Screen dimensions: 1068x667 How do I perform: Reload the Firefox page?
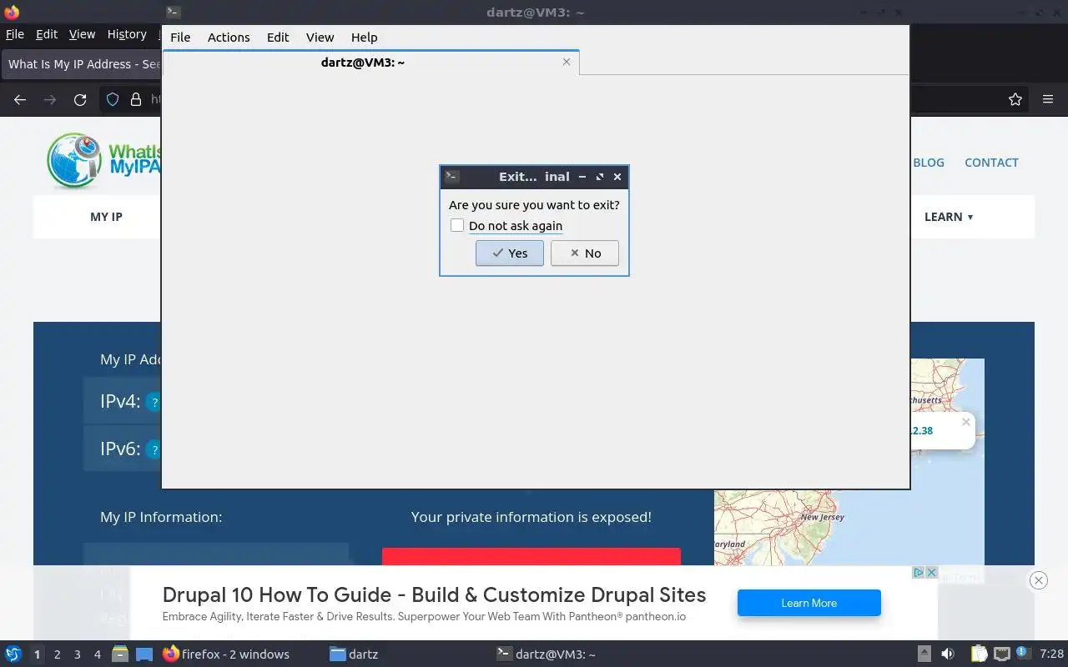[80, 99]
